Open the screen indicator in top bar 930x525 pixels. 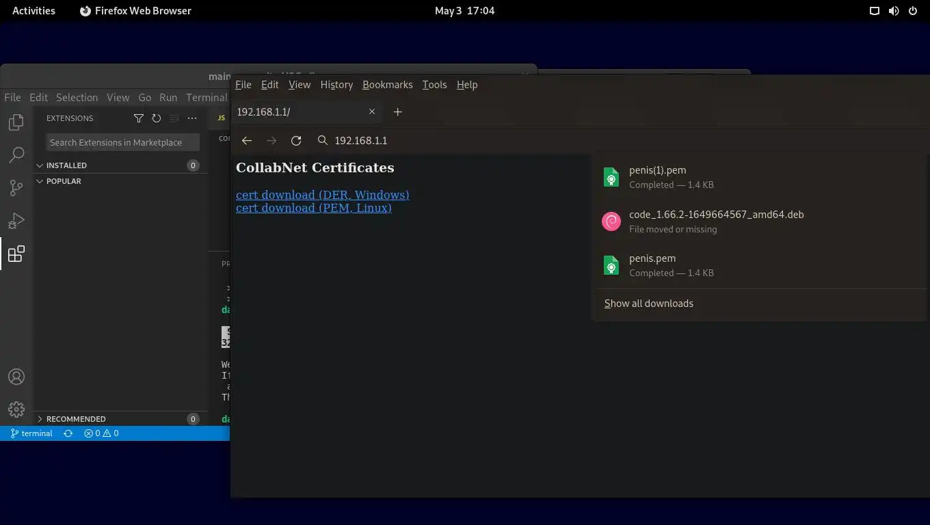875,11
